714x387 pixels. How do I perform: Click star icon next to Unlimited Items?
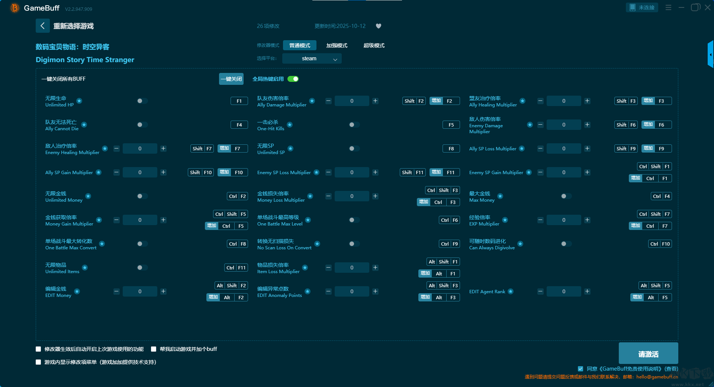85,268
